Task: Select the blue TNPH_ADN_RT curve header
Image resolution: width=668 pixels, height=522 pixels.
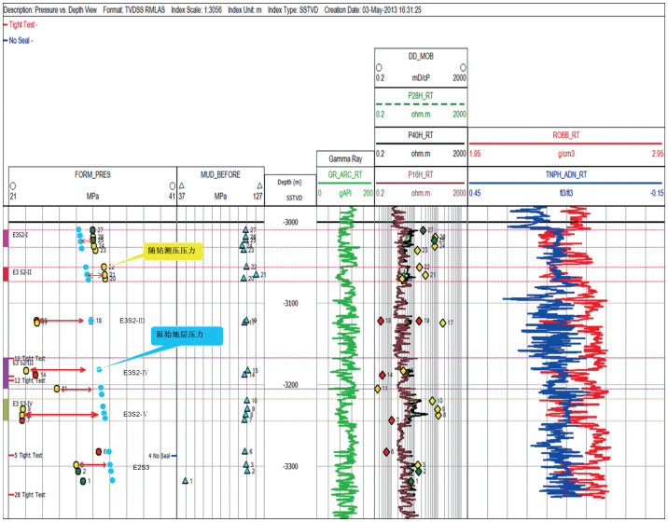Action: [x=567, y=174]
